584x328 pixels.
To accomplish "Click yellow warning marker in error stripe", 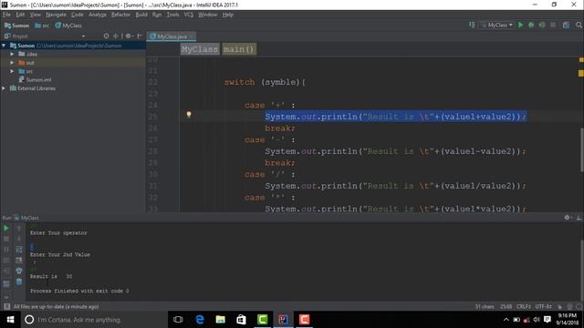I will (581, 73).
